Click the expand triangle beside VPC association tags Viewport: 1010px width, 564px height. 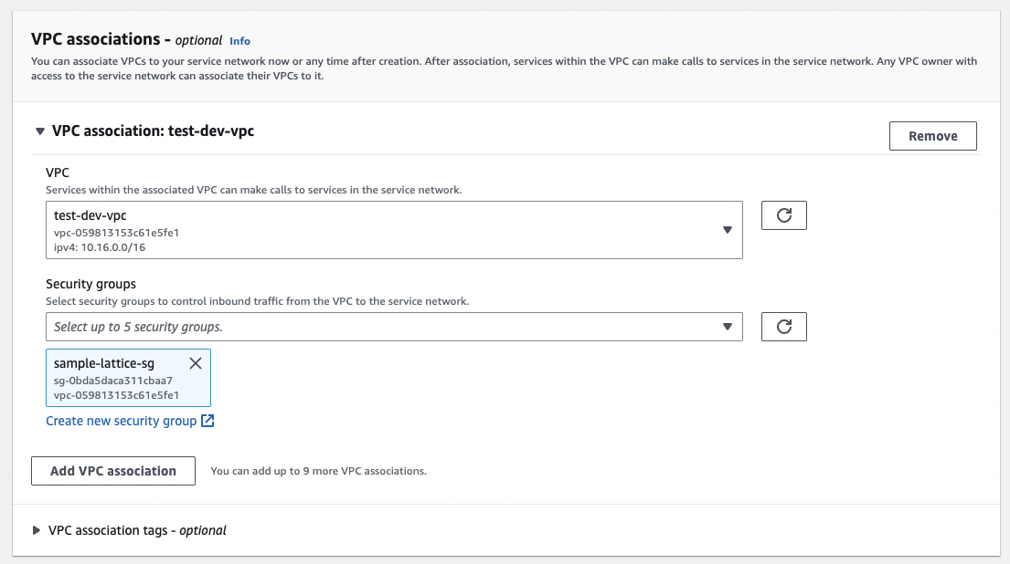[x=37, y=530]
